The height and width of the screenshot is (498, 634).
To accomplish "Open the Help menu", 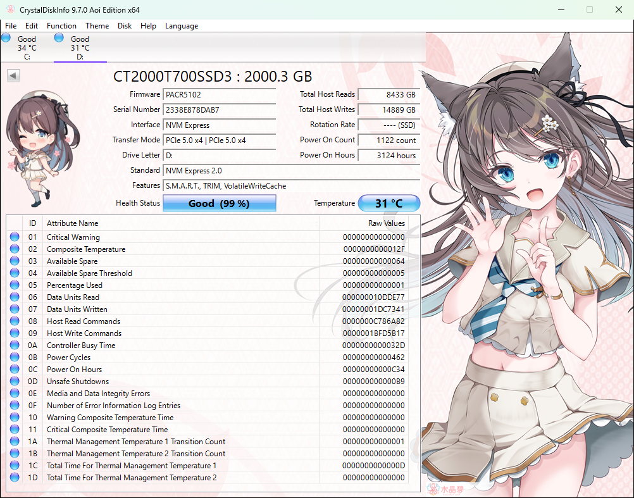I will 148,26.
